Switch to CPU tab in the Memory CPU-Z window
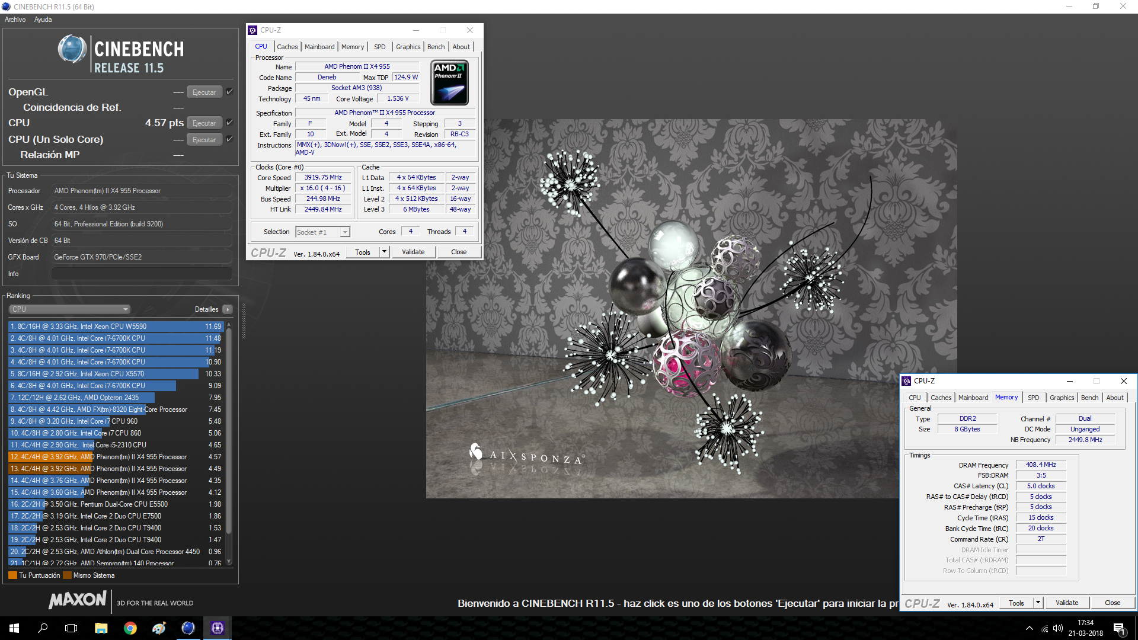The height and width of the screenshot is (640, 1138). 915,398
